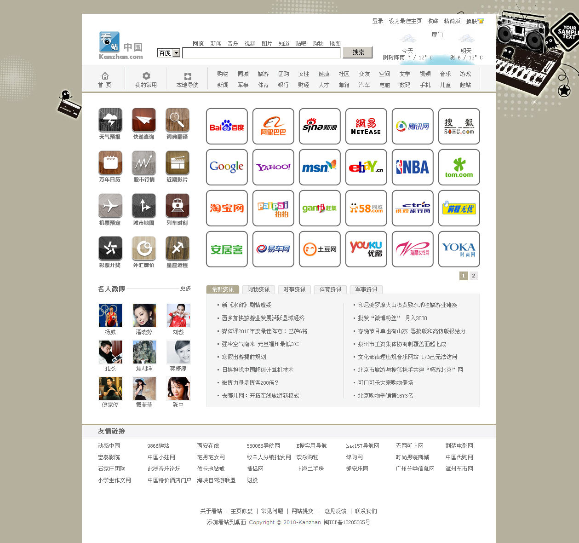Switch to the 时事资讯 tab
579x543 pixels.
(294, 289)
